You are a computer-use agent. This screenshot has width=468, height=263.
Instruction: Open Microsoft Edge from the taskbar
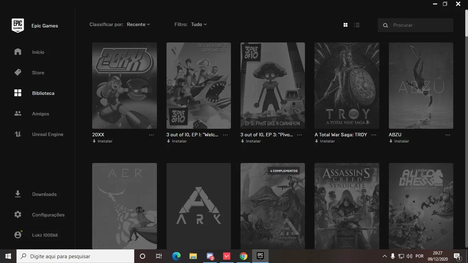pyautogui.click(x=176, y=256)
